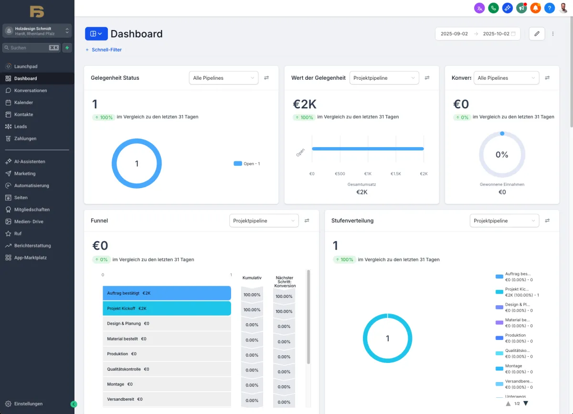Open the orange notifications bell
Screen dimensions: 573x414
535,8
